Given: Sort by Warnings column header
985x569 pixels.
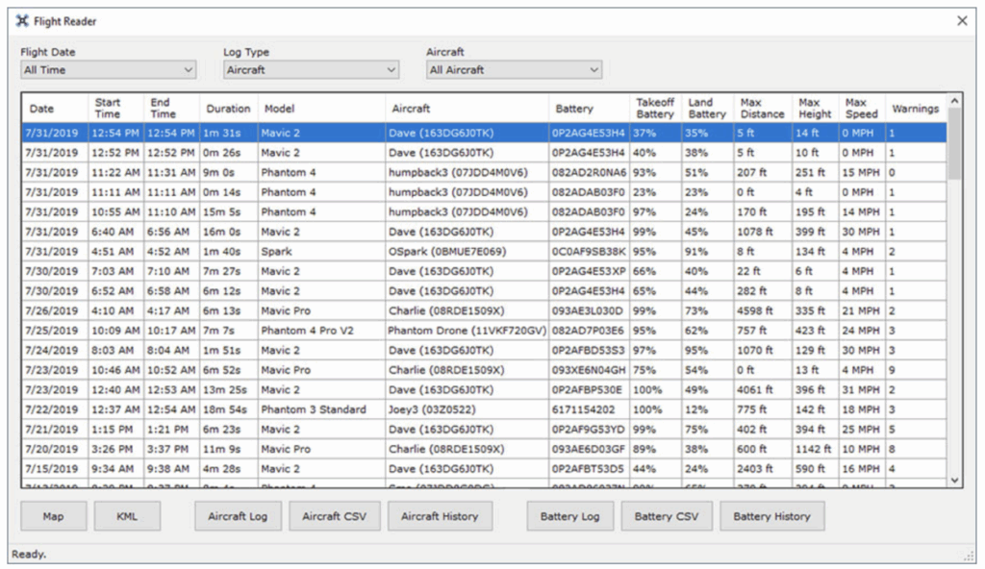Looking at the screenshot, I should [x=916, y=108].
